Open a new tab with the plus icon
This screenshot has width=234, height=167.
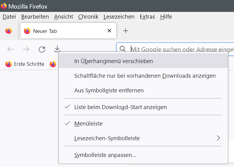(126, 31)
